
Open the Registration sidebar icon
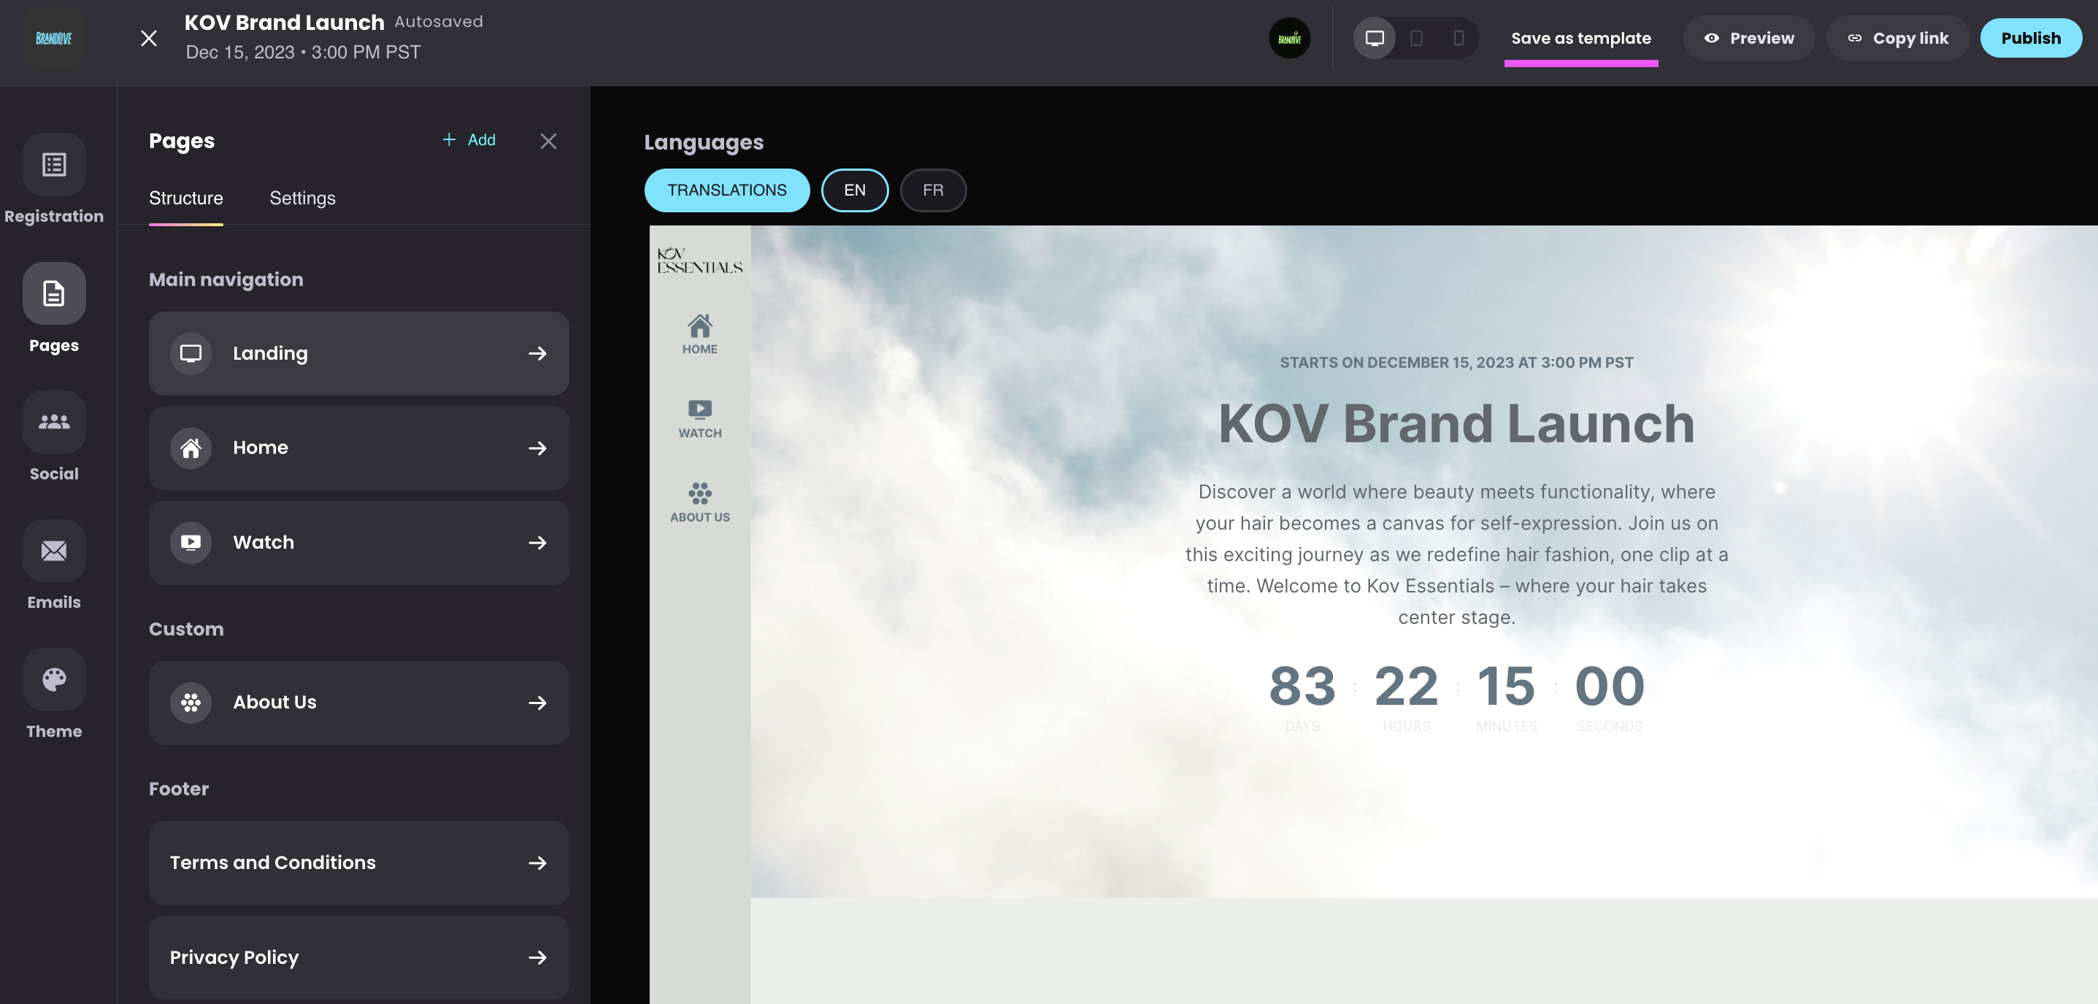54,164
